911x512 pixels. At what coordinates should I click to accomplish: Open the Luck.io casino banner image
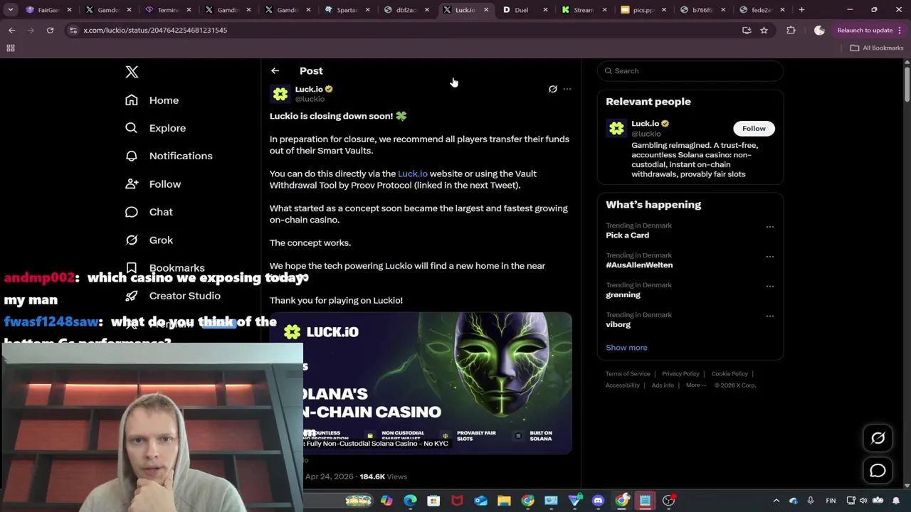421,383
